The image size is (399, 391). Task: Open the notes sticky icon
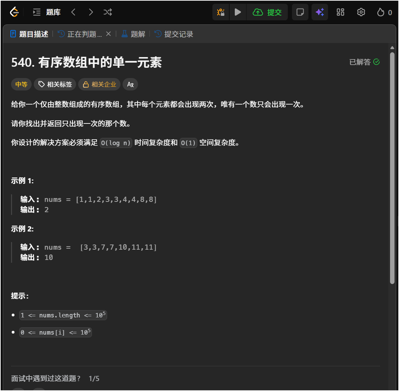[x=300, y=12]
